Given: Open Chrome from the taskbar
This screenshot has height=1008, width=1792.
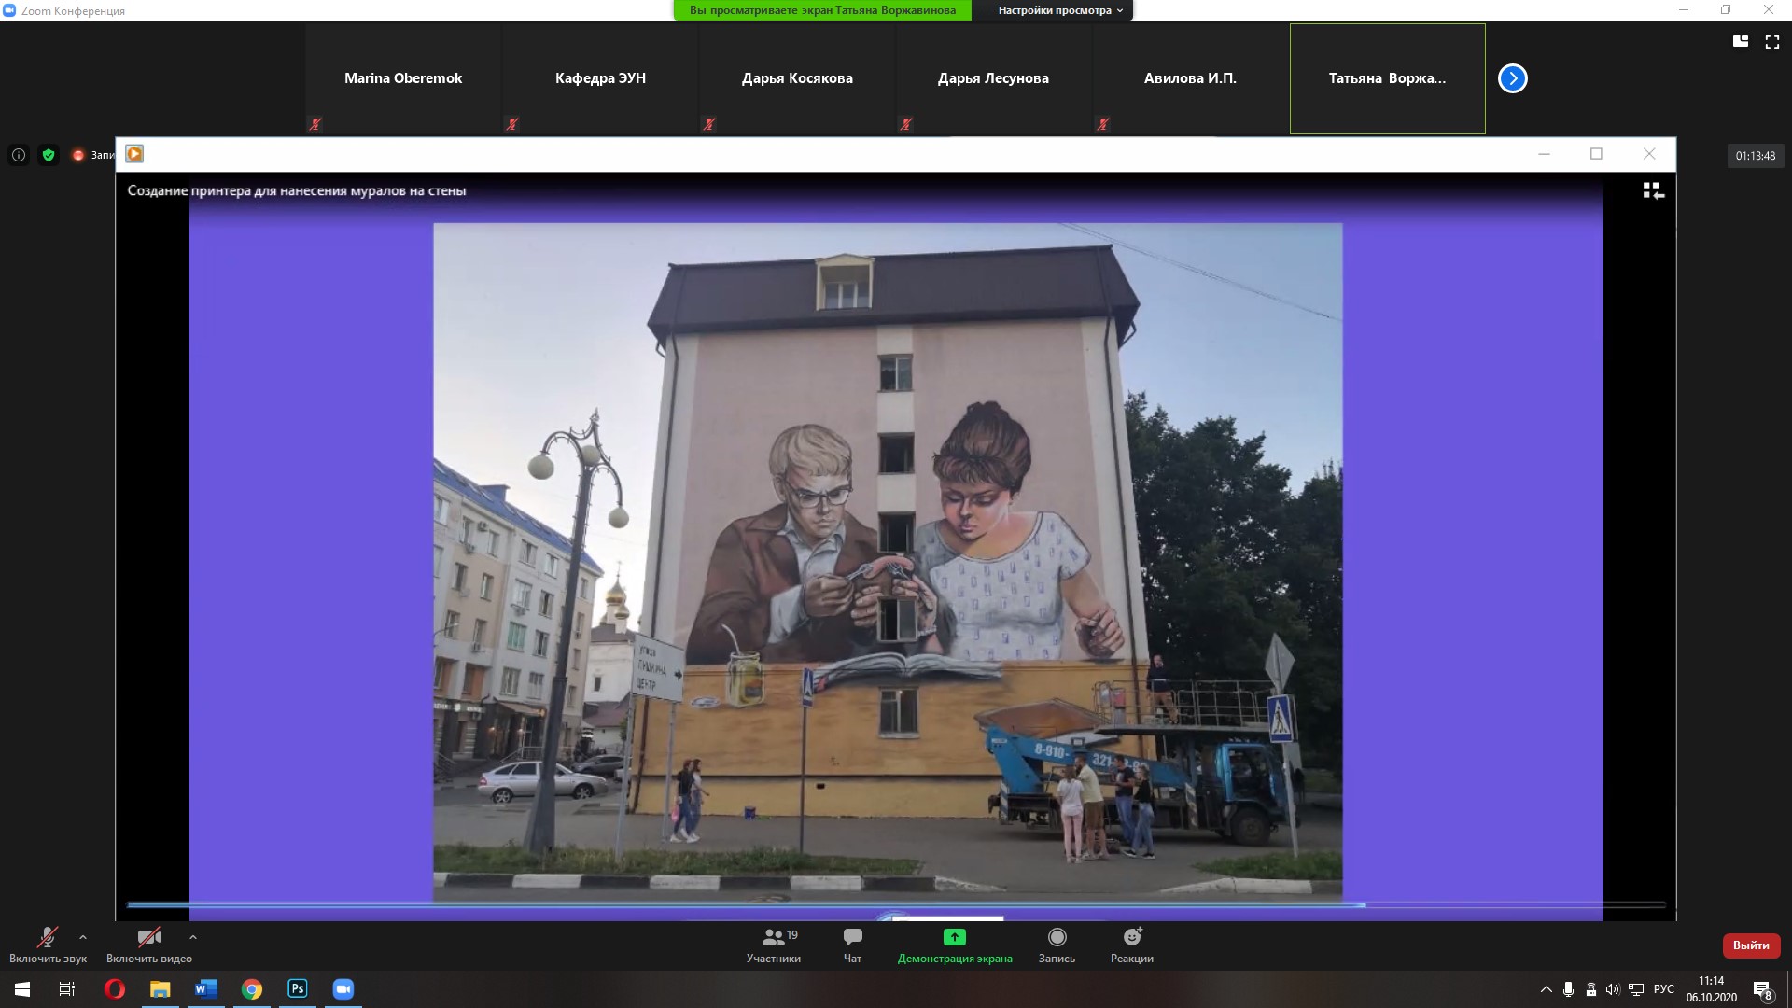Looking at the screenshot, I should 252,989.
